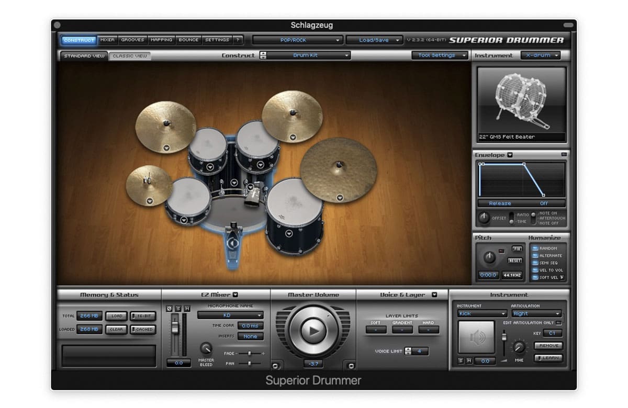The image size is (628, 408).
Task: Click the upper right crash cymbal
Action: [x=292, y=116]
